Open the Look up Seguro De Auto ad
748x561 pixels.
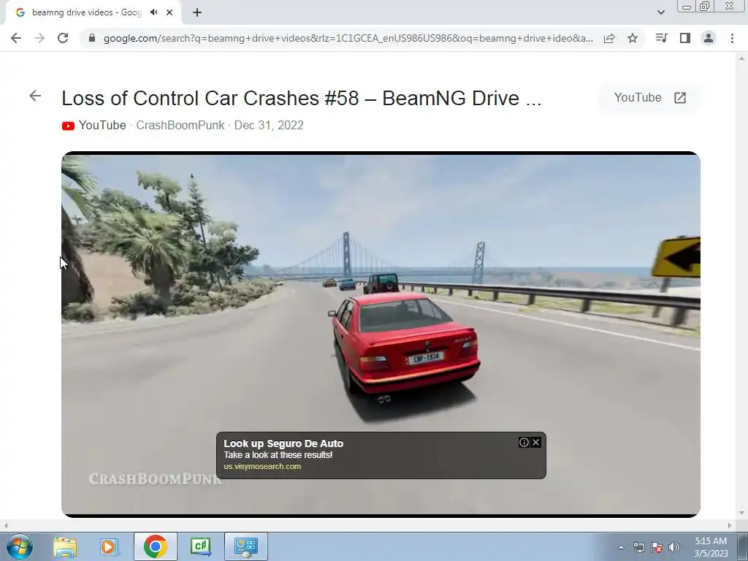pyautogui.click(x=283, y=443)
